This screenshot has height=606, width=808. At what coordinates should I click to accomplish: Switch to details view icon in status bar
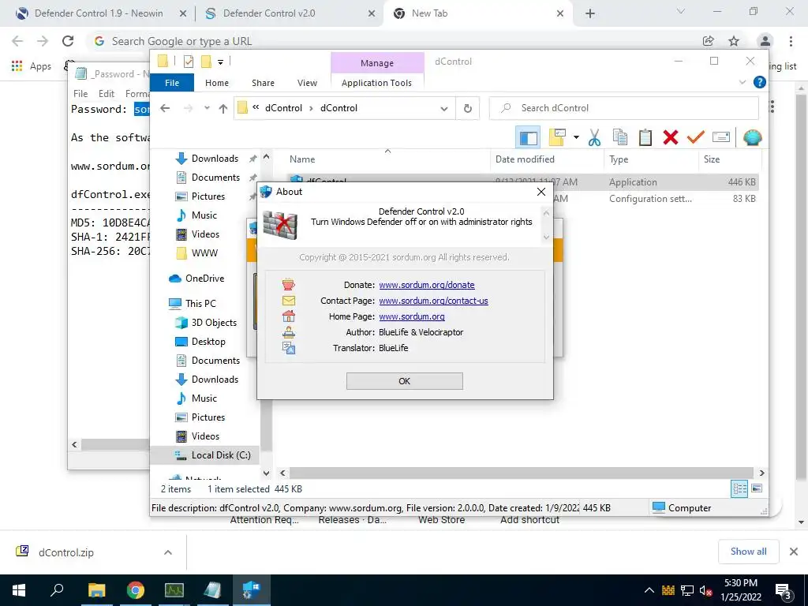tap(739, 488)
